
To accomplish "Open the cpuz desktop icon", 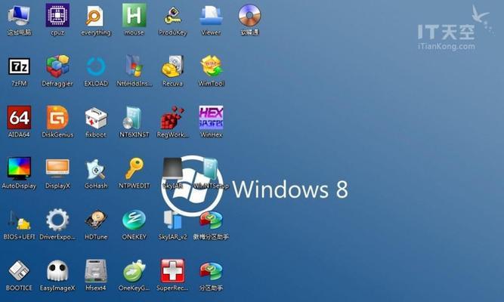I will [x=57, y=15].
